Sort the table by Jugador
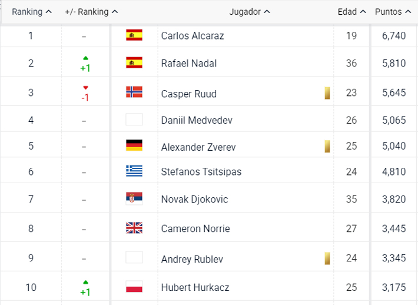418x305 pixels. (x=250, y=12)
